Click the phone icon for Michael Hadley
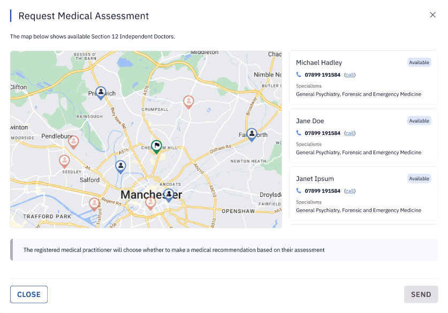This screenshot has height=313, width=448. [299, 74]
